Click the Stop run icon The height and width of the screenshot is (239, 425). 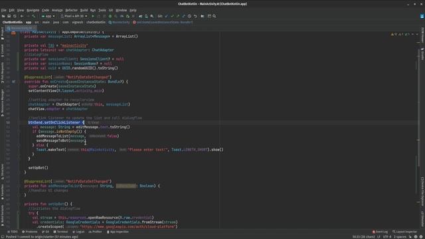133,16
